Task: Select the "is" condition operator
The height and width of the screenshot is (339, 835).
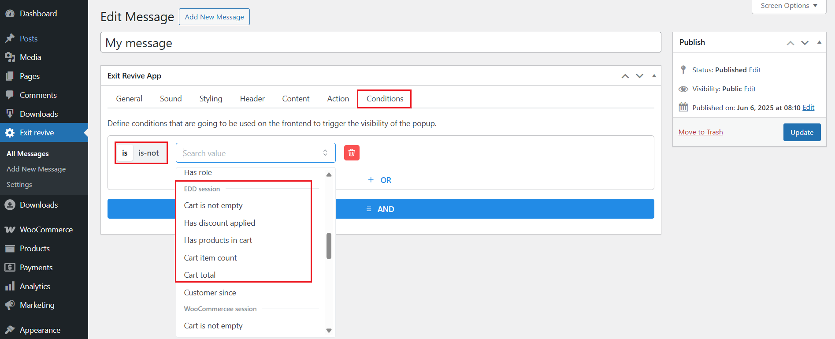Action: 125,153
